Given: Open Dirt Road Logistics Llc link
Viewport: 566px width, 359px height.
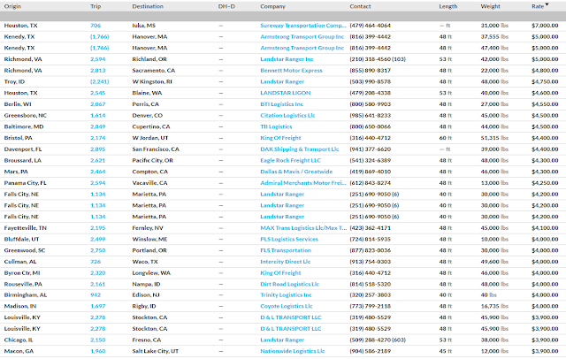Looking at the screenshot, I should tap(289, 285).
